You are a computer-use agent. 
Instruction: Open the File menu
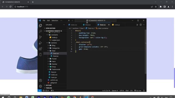[44, 20]
